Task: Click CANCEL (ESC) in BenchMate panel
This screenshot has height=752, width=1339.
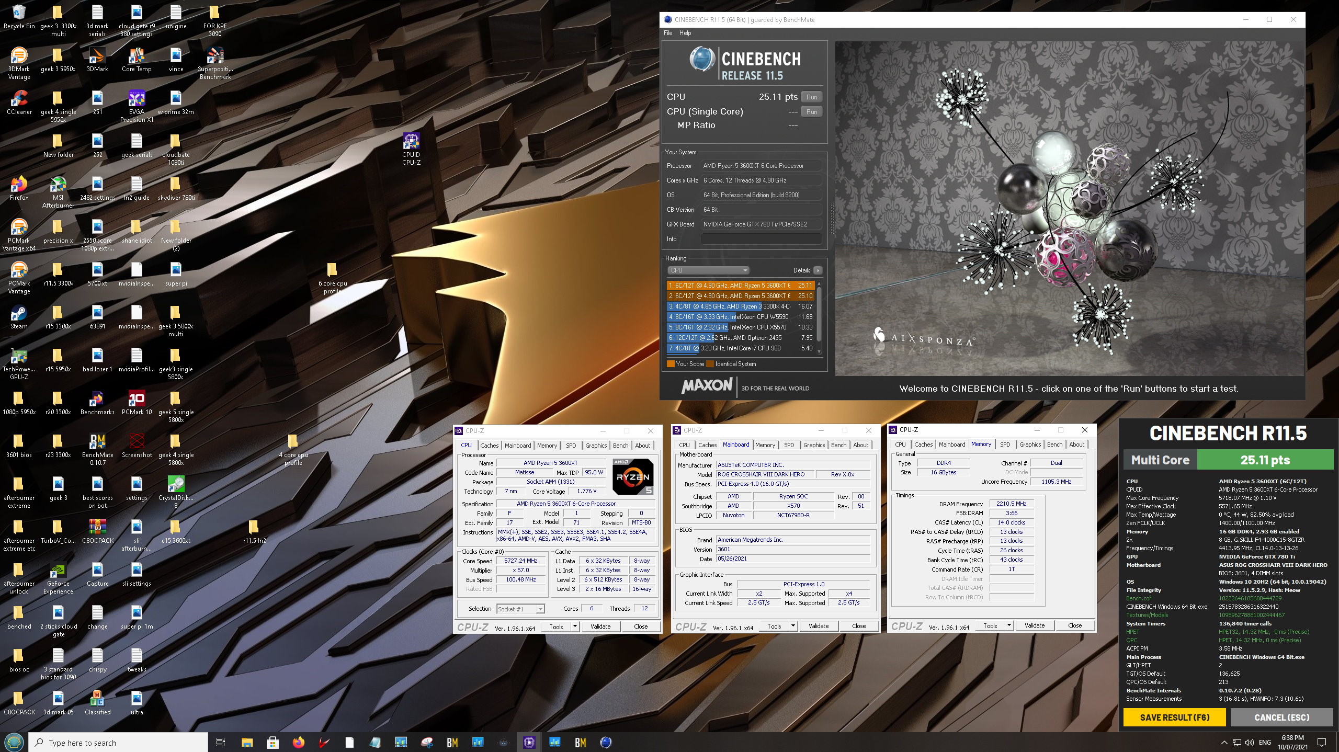Action: (x=1282, y=717)
